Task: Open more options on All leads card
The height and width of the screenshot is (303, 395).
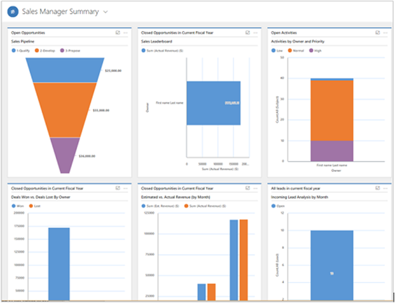Action: (x=386, y=188)
